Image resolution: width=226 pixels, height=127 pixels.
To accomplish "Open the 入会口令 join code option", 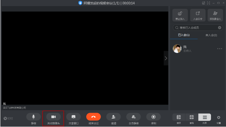I will [x=198, y=15].
